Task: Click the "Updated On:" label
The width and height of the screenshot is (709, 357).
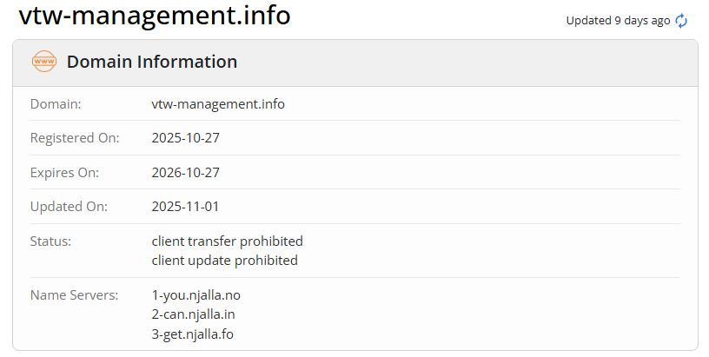Action: coord(69,207)
